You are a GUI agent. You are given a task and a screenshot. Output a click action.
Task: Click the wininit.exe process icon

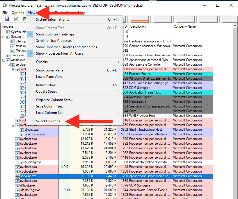click(8, 60)
